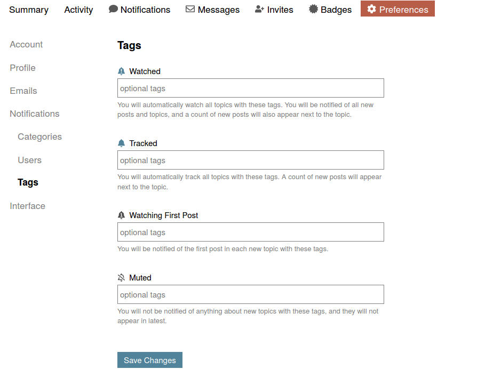The height and width of the screenshot is (369, 477).
Task: Open Notifications via the speech bubble icon
Action: click(112, 9)
